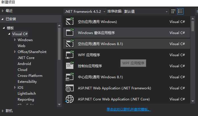
Task: Click the WPF 应用程序 template name
Action: pyautogui.click(x=89, y=55)
